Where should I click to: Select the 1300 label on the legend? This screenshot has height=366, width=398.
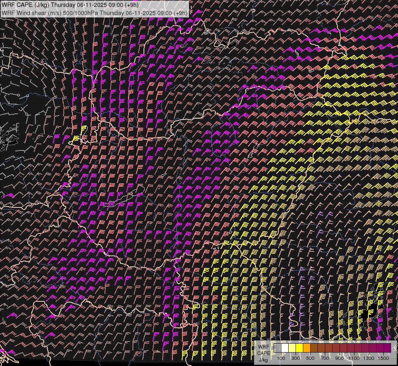point(369,358)
